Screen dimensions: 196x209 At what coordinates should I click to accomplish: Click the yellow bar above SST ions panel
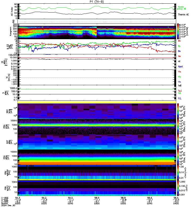coord(97,102)
